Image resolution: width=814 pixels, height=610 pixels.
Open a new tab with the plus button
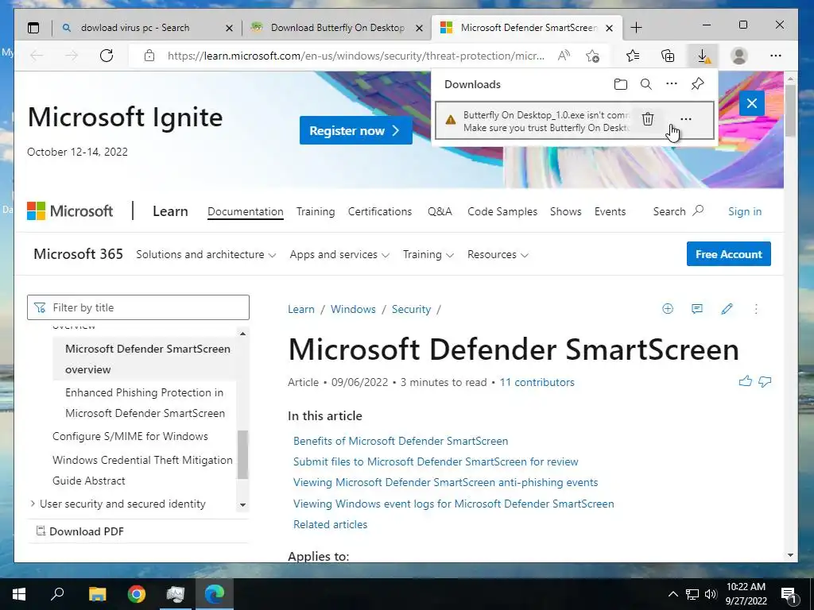point(637,28)
